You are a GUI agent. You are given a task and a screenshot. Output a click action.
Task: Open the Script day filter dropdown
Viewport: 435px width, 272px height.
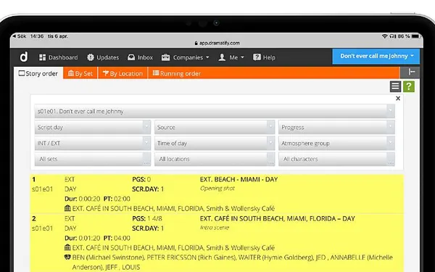click(93, 128)
